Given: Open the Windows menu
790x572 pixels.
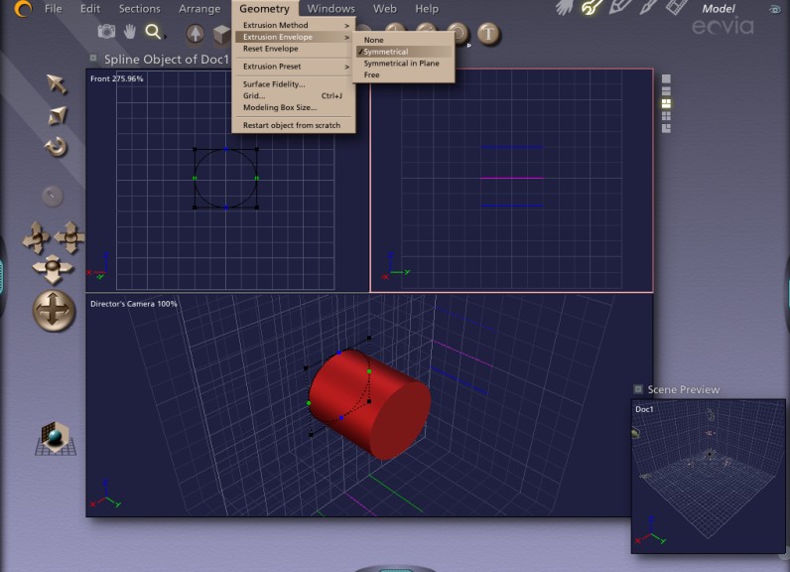Looking at the screenshot, I should (330, 9).
